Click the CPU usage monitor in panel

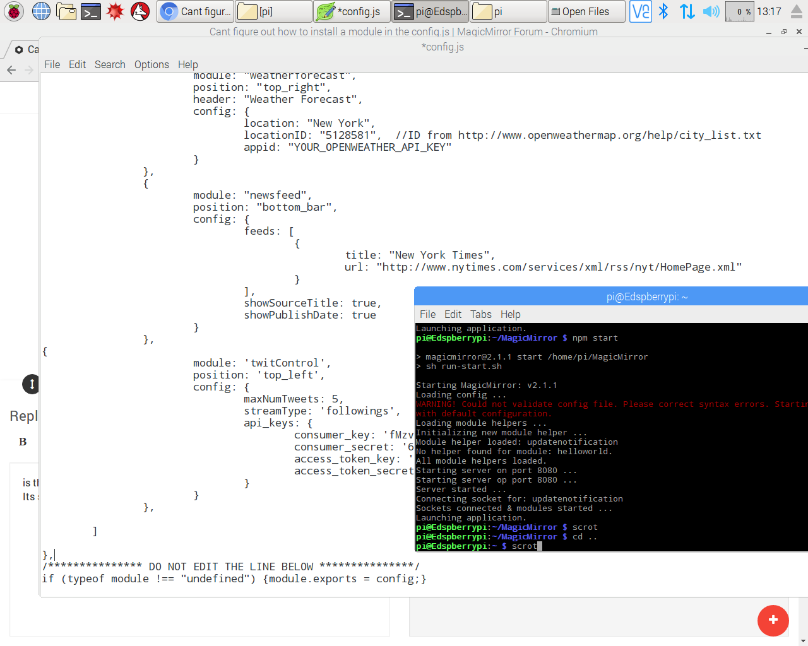coord(739,11)
